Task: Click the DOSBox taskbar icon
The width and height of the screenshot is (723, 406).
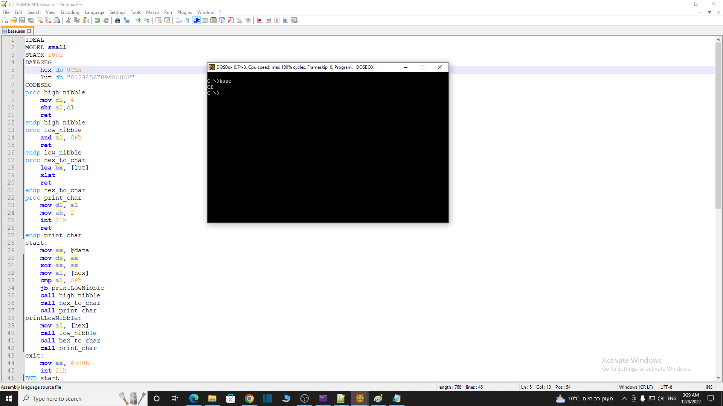Action: pyautogui.click(x=360, y=398)
